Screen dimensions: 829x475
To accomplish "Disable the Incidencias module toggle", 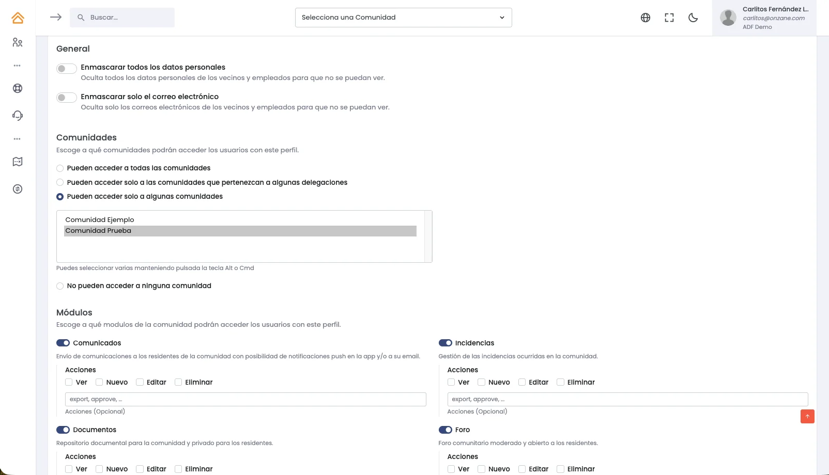I will pyautogui.click(x=446, y=343).
